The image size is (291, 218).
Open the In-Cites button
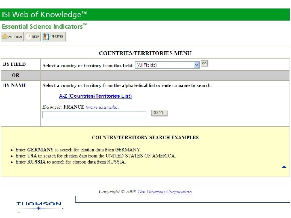coord(54,36)
